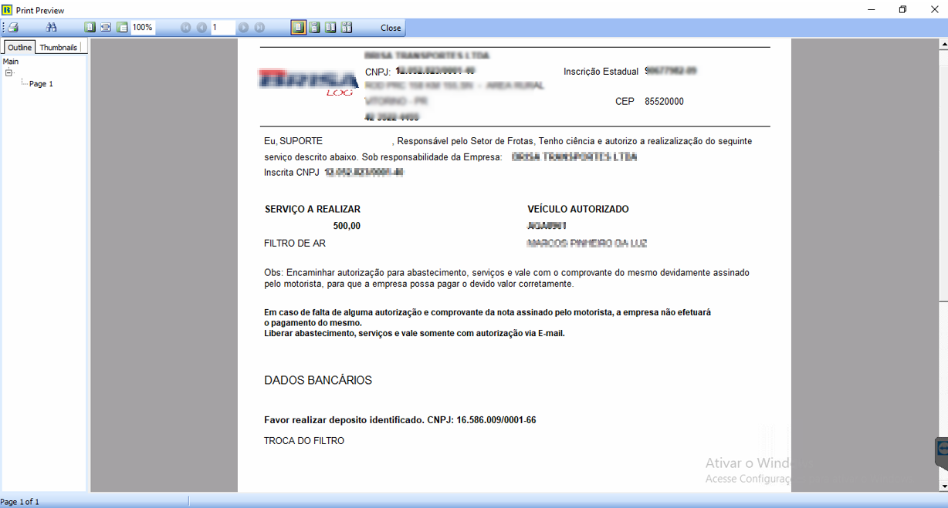Select the whole page zoom icon
The image size is (948, 508).
90,27
